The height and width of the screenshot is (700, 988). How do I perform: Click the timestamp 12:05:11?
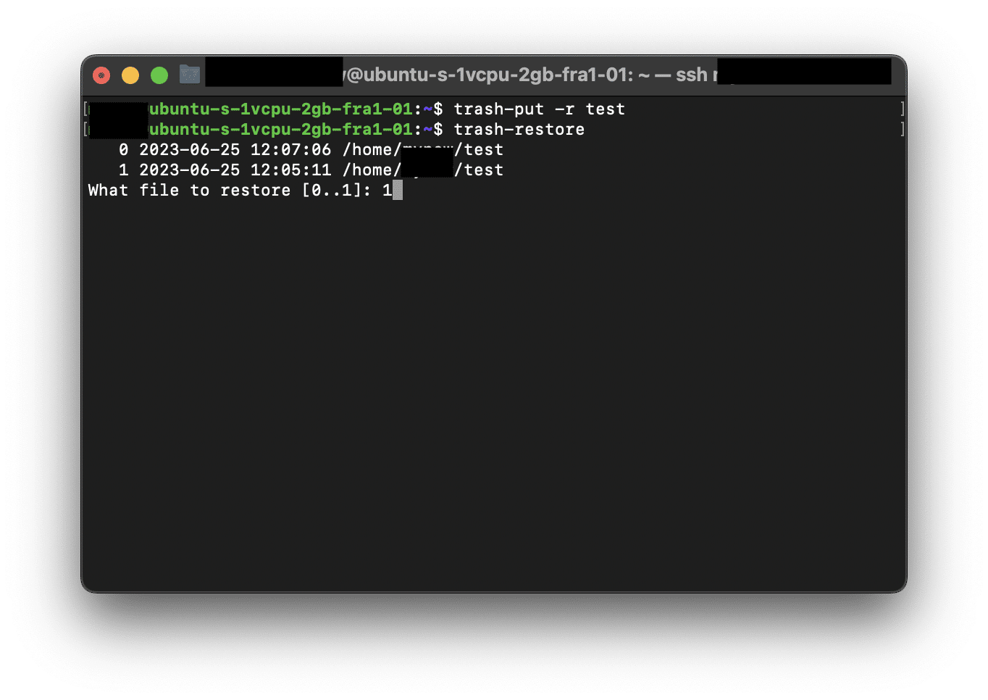(290, 170)
